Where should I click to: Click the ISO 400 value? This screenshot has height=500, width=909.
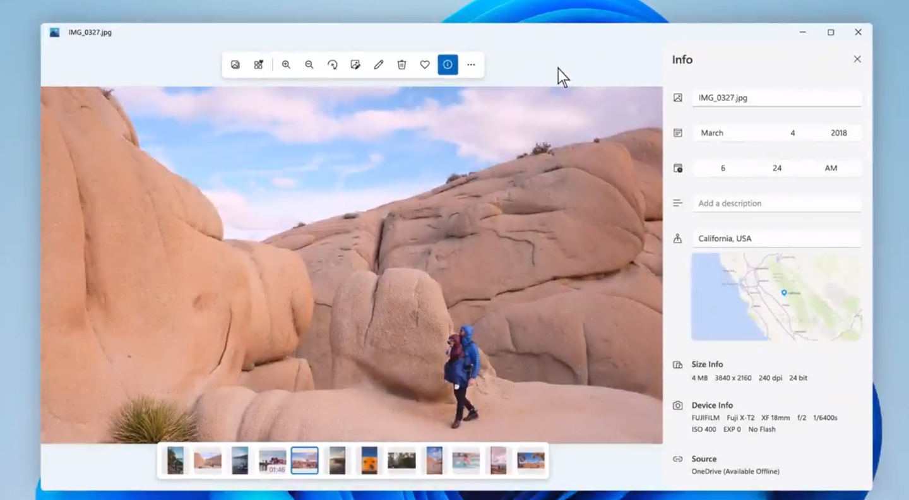point(704,429)
